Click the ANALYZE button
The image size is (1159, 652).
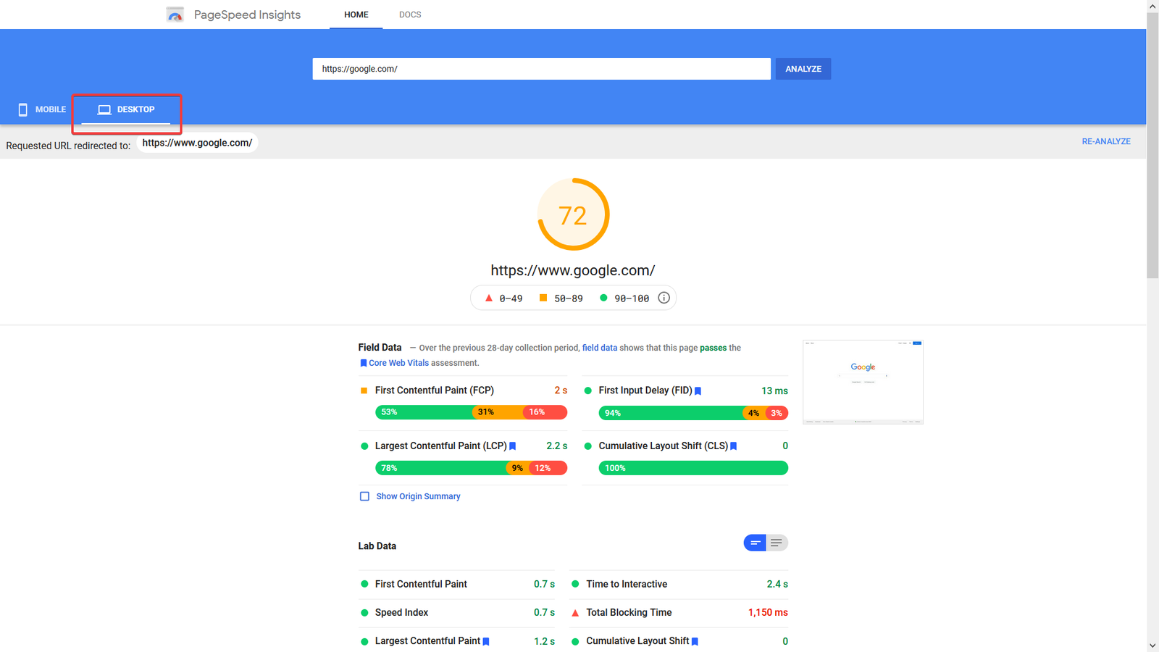click(803, 69)
